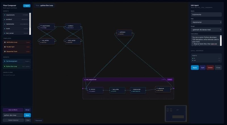Open the Role dropdown
227x125 pixels.
coord(206,22)
